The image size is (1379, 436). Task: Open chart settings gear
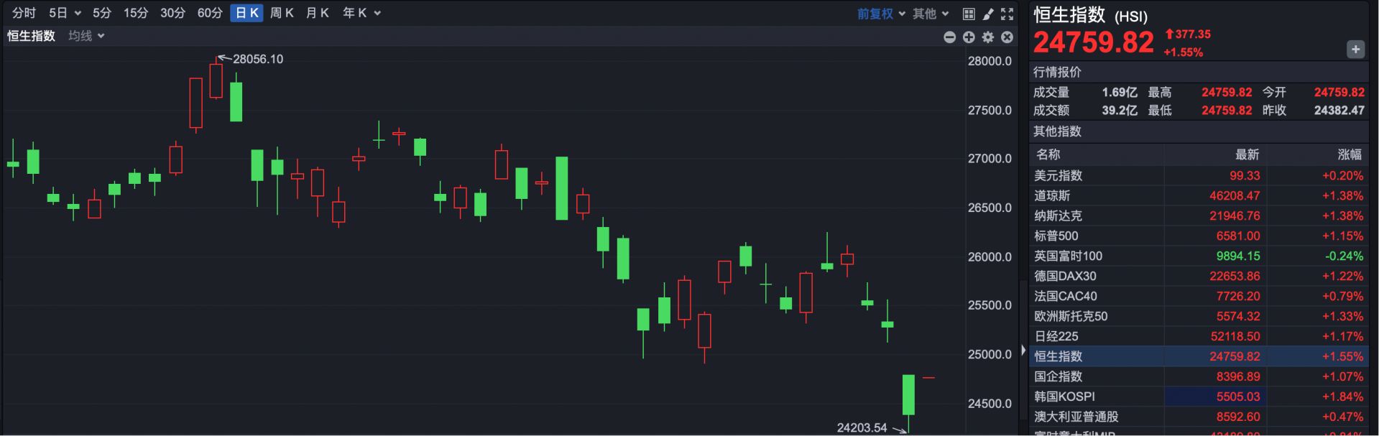click(x=988, y=37)
